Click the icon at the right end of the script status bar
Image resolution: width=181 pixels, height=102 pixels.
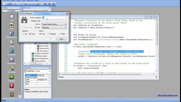(x=156, y=77)
